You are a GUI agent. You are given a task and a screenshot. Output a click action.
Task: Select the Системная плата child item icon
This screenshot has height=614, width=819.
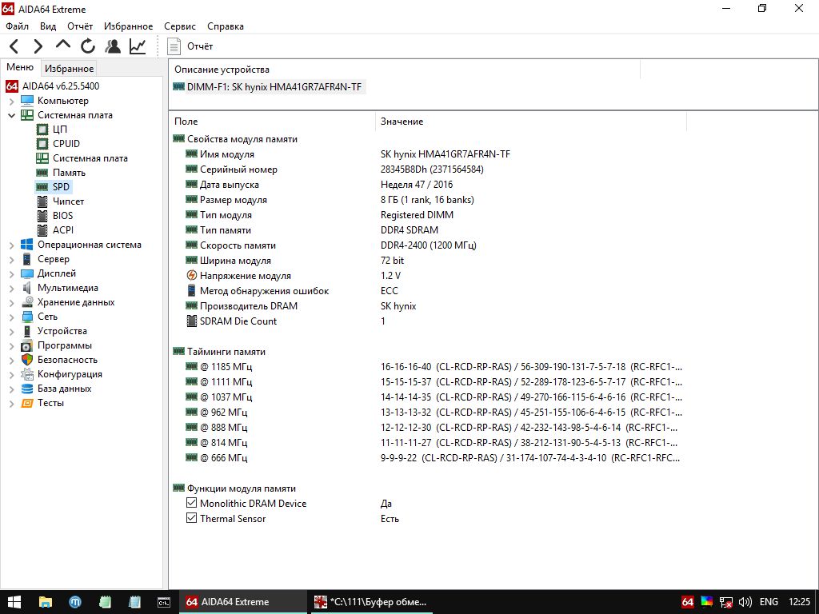tap(42, 158)
